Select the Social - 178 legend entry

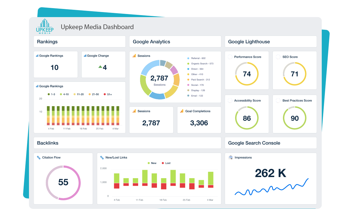point(195,85)
